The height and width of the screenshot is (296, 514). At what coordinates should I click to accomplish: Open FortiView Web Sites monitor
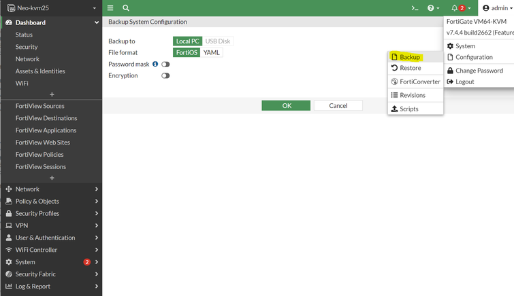pos(43,143)
